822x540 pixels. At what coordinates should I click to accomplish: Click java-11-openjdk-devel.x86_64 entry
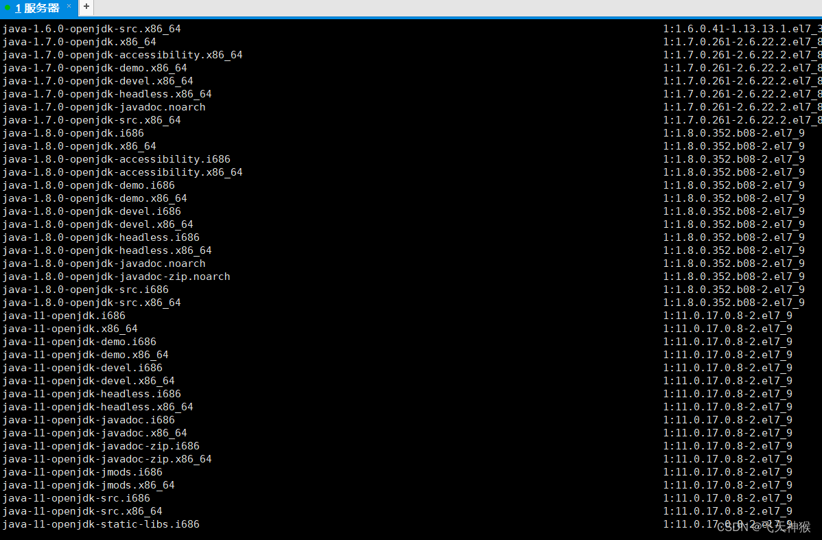(x=89, y=381)
